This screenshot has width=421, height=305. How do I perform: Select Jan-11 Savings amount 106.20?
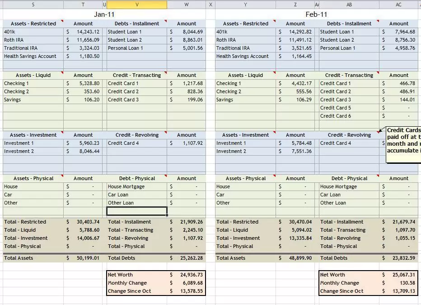pos(83,100)
